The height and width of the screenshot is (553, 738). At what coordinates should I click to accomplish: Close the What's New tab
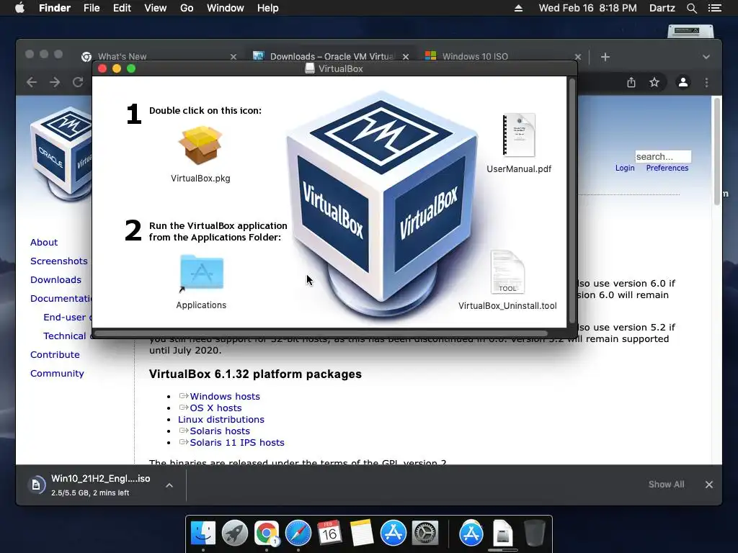point(234,57)
